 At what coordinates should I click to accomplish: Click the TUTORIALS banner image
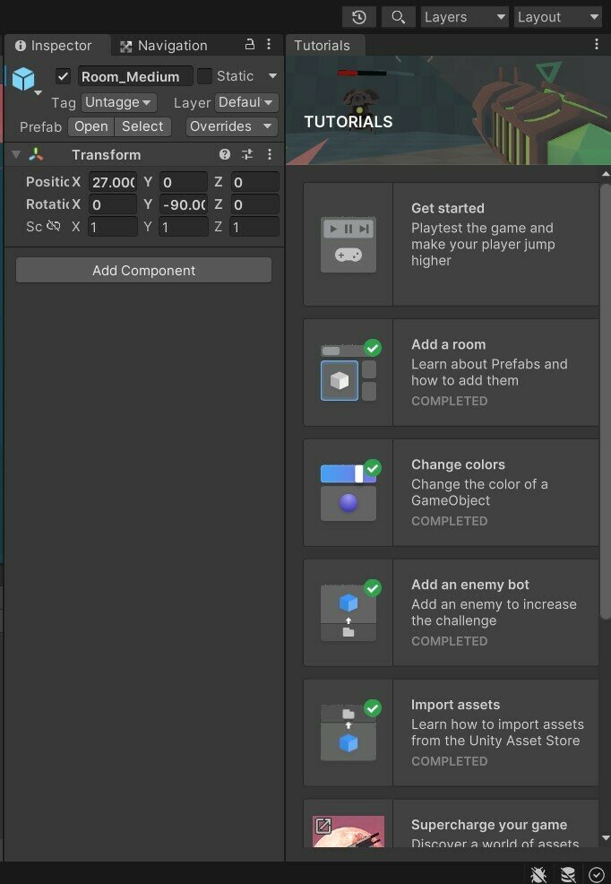click(x=448, y=110)
